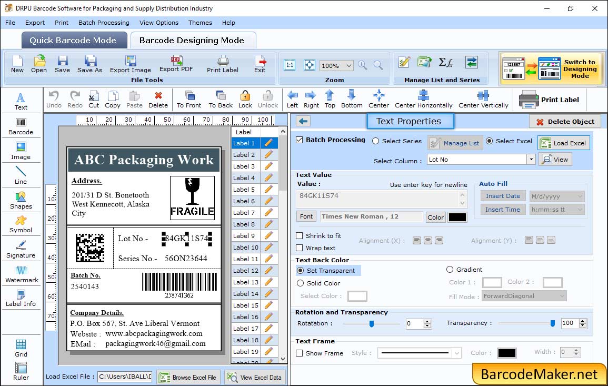The image size is (608, 386).
Task: Enable the Show Frame checkbox
Action: click(300, 353)
